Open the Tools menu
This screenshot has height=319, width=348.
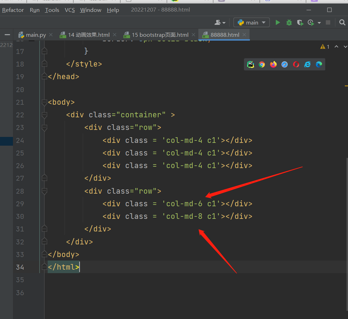(x=52, y=10)
